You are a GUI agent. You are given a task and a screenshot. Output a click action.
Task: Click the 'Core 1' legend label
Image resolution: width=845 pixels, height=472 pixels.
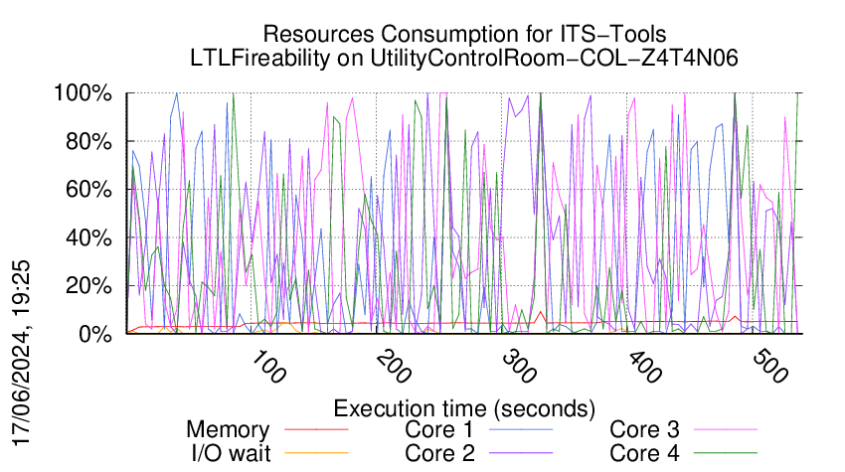(438, 429)
